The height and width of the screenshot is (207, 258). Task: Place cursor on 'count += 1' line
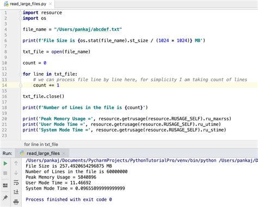[46, 85]
